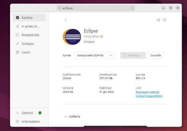The width and height of the screenshot is (187, 131).
Task: Open the In primo piano category
Action: point(29,26)
